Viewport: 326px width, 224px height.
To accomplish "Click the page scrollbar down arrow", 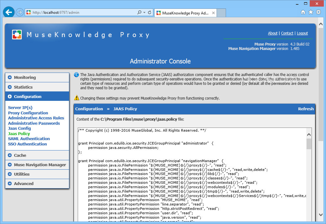I will [x=321, y=215].
